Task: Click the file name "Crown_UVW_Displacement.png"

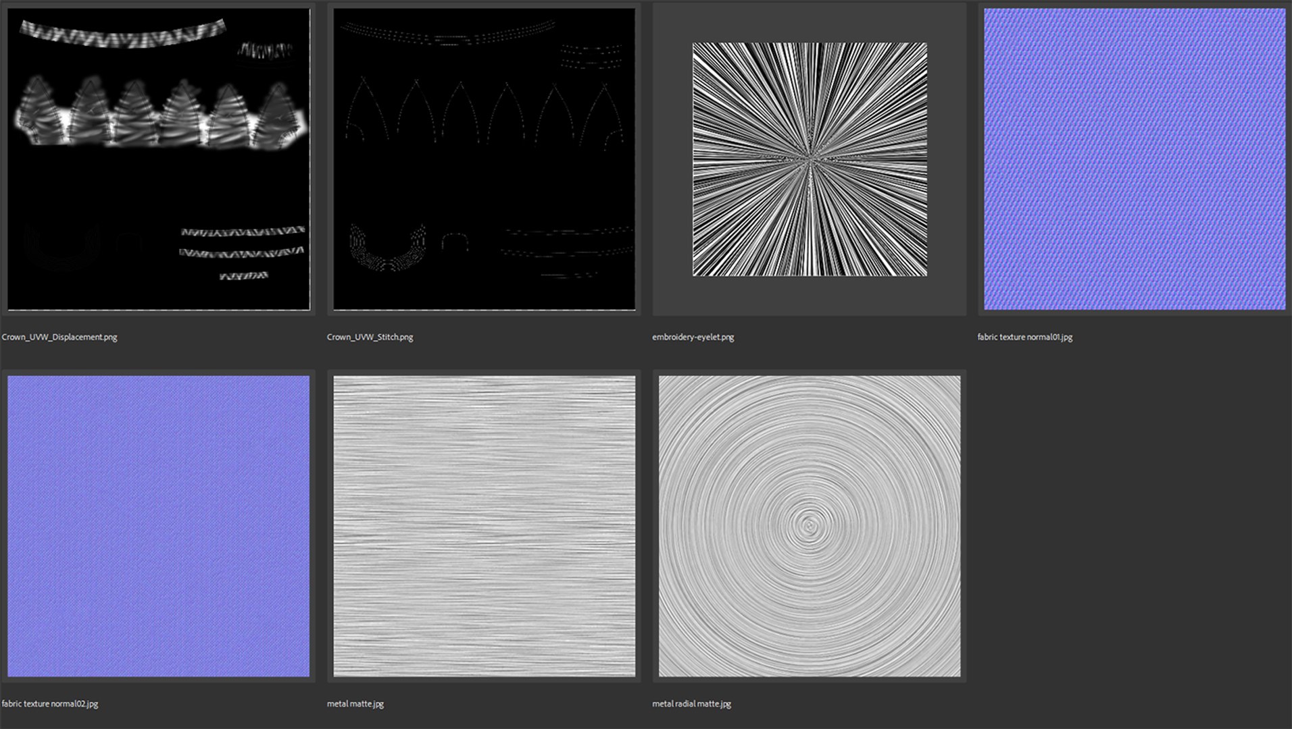Action: point(59,337)
